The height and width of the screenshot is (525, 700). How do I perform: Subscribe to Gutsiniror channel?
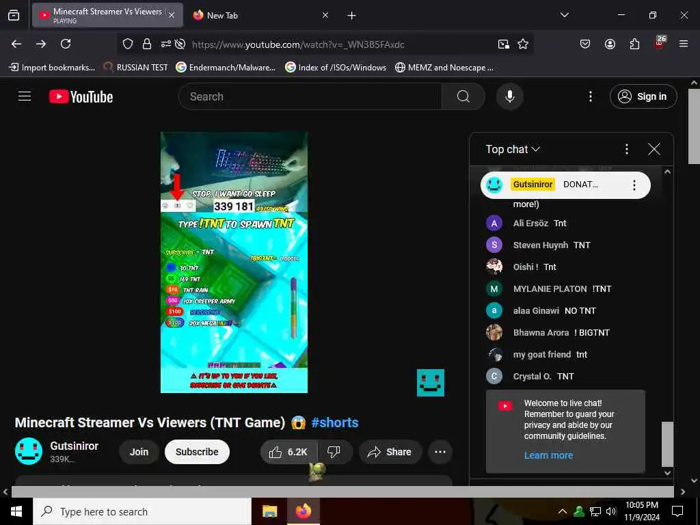[x=197, y=452]
